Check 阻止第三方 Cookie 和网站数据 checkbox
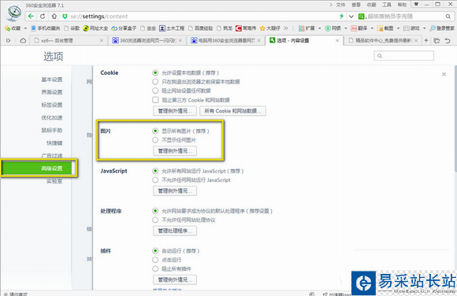 [156, 100]
